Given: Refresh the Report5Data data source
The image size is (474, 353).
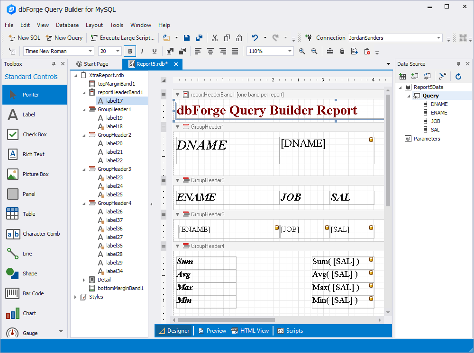Looking at the screenshot, I should (458, 76).
